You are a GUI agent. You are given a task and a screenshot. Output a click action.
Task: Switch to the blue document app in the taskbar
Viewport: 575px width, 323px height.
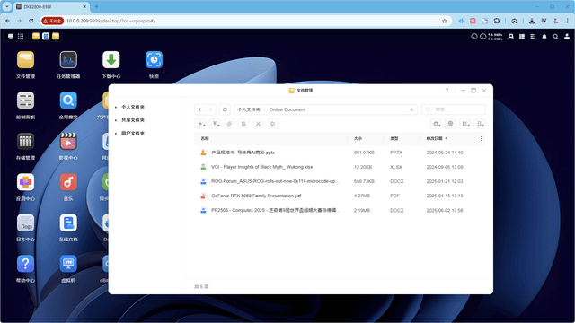point(46,36)
